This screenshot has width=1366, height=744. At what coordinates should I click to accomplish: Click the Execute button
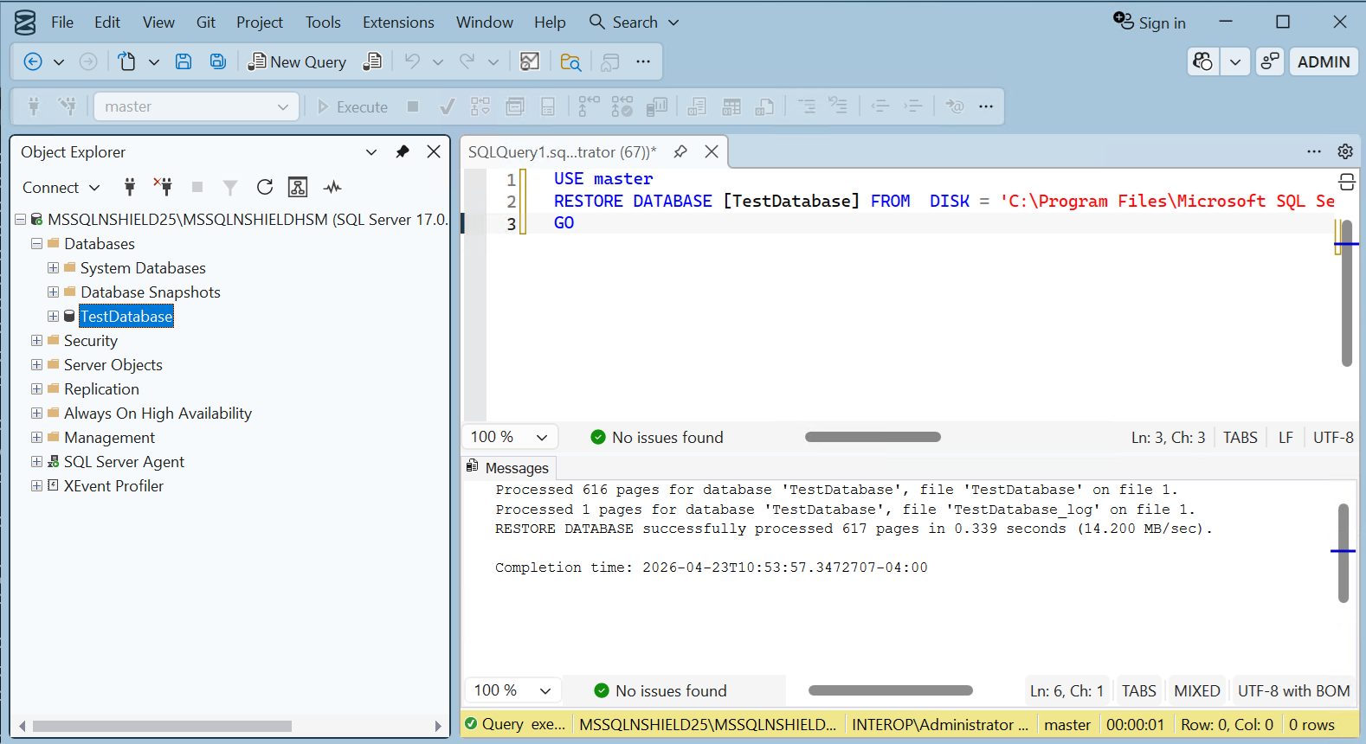(x=352, y=106)
